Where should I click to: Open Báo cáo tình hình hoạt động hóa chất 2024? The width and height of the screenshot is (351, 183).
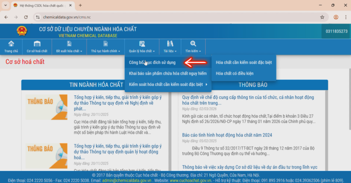point(227,135)
